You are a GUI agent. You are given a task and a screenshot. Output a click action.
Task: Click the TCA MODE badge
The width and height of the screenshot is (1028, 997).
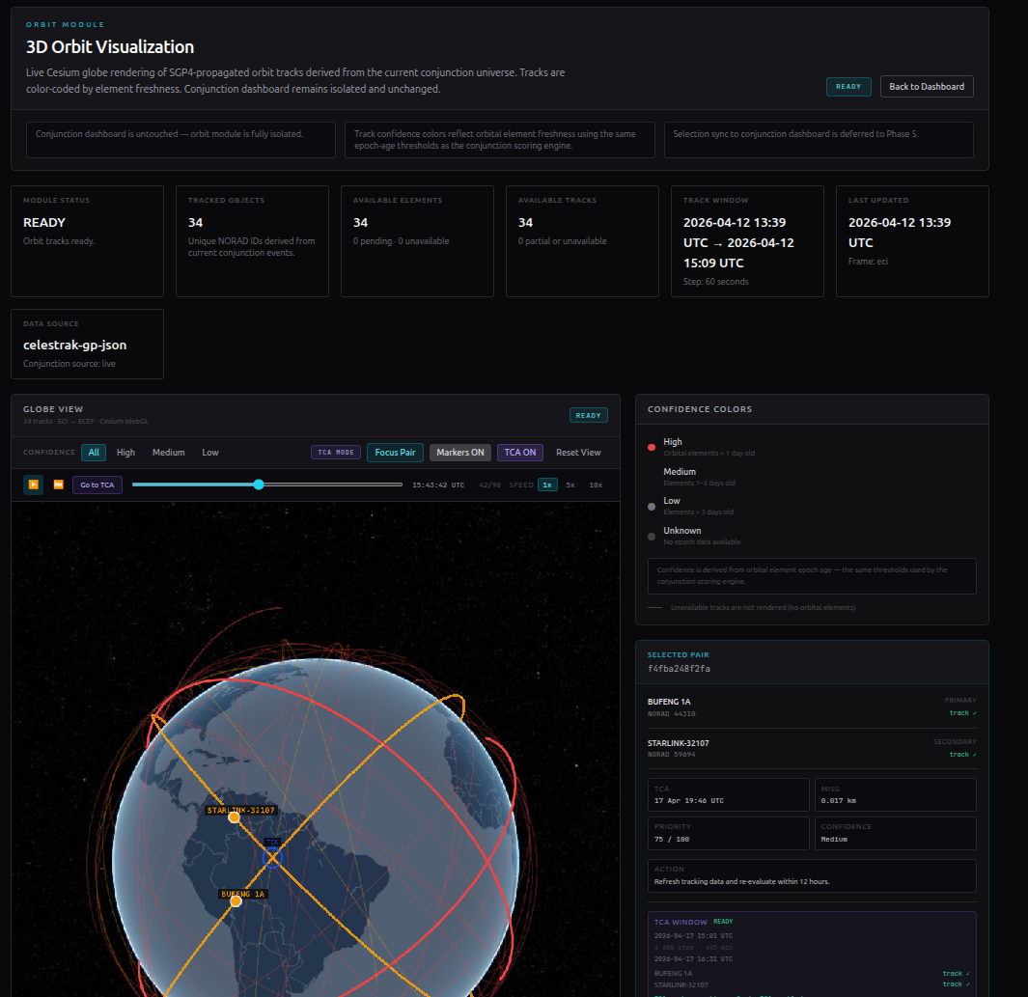coord(336,453)
